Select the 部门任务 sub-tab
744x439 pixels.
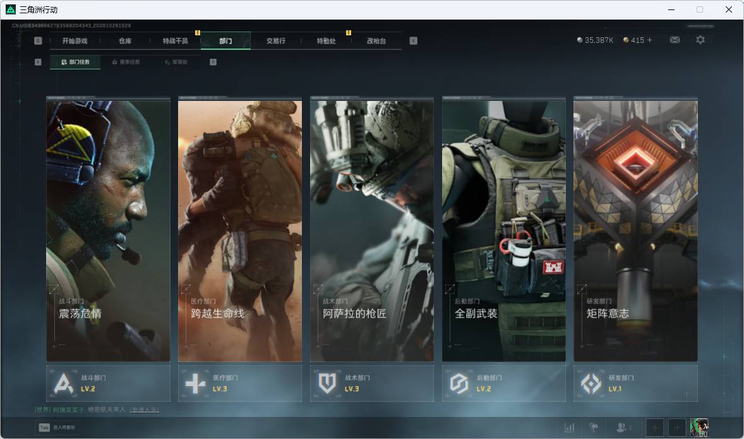75,62
